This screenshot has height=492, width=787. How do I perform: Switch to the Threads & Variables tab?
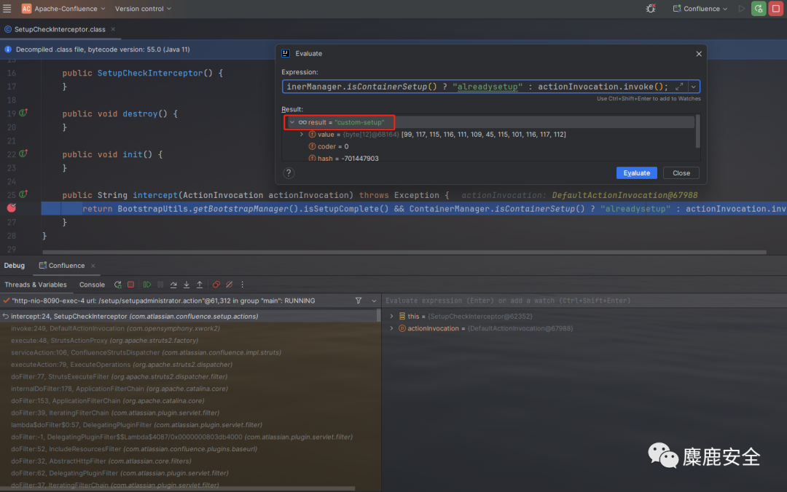pyautogui.click(x=36, y=285)
